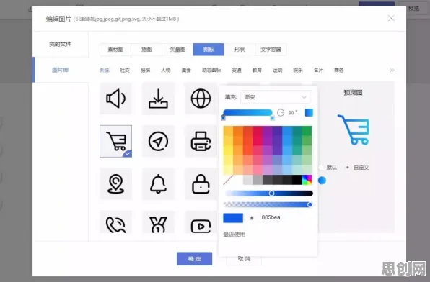This screenshot has height=282, width=430.
Task: Click the gradient preview bar
Action: point(247,112)
